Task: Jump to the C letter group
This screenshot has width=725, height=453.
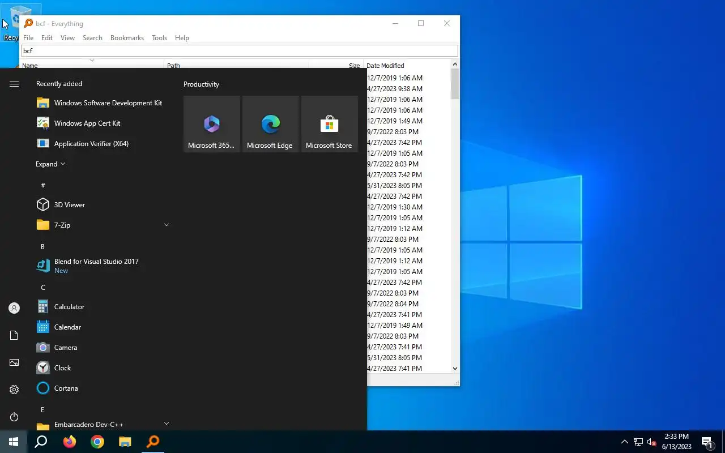Action: pyautogui.click(x=42, y=287)
